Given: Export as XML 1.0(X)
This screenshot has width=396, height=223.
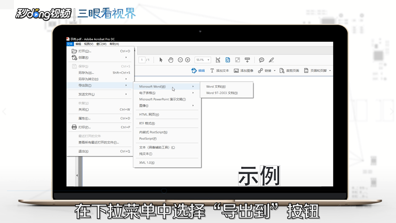Looking at the screenshot, I should (167, 163).
